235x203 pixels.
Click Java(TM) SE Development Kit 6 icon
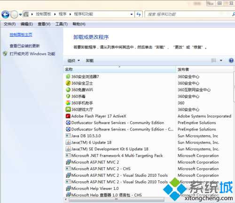[x=68, y=149]
